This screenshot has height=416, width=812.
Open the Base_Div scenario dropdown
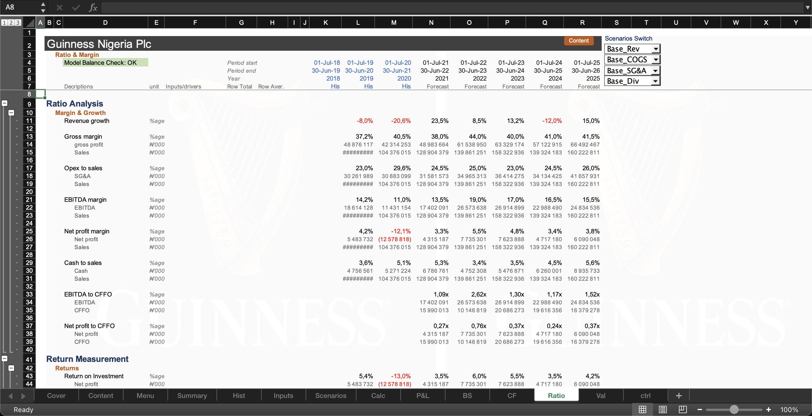[655, 81]
